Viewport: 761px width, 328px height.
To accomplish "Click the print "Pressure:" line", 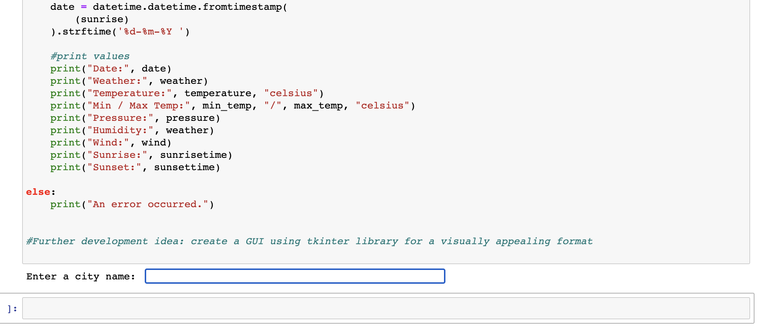I will tap(135, 118).
